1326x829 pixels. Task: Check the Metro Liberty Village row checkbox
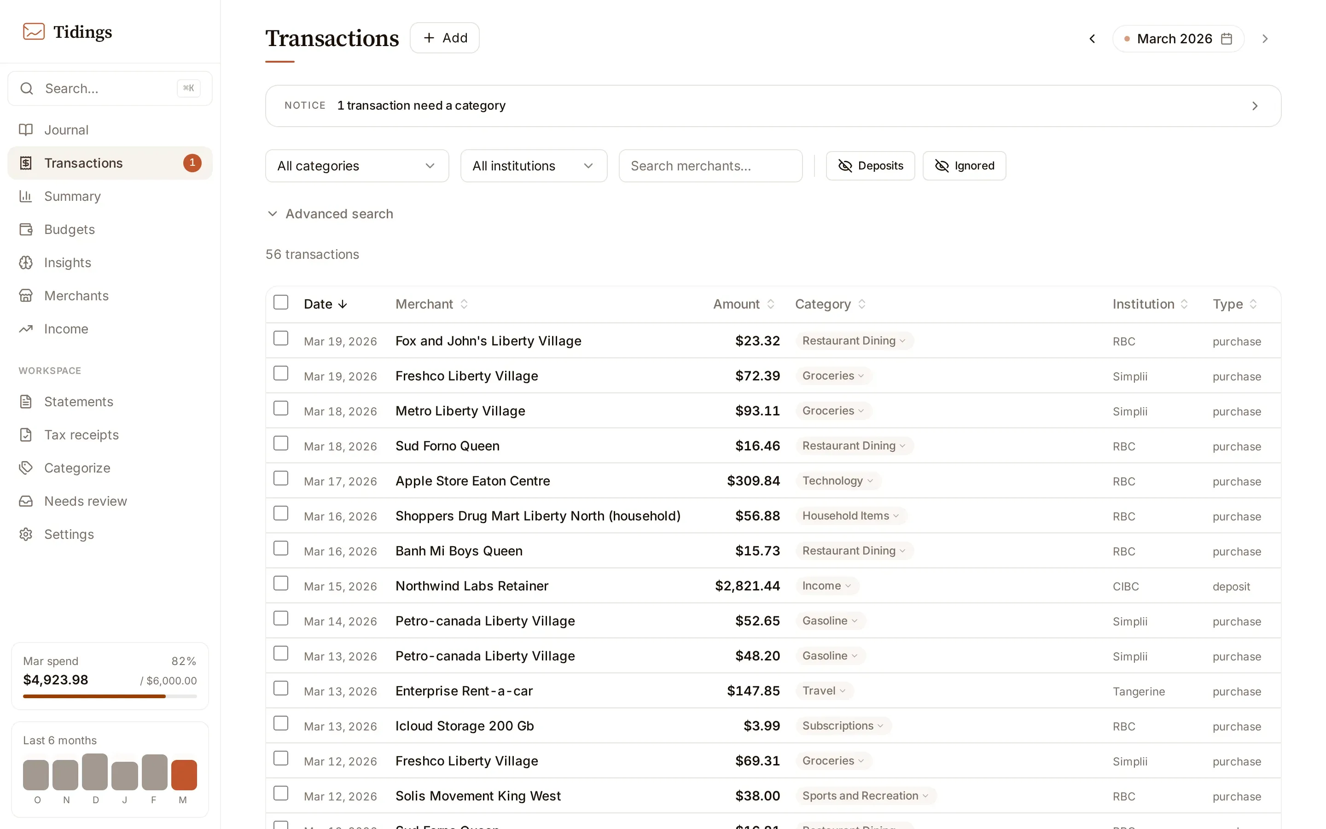[x=280, y=408]
